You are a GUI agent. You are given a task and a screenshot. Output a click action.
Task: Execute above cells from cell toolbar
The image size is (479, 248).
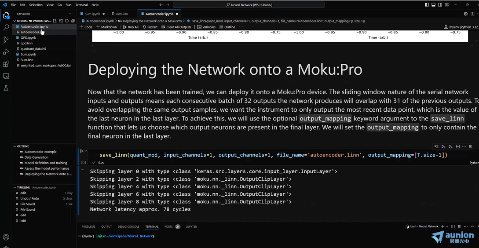443,146
